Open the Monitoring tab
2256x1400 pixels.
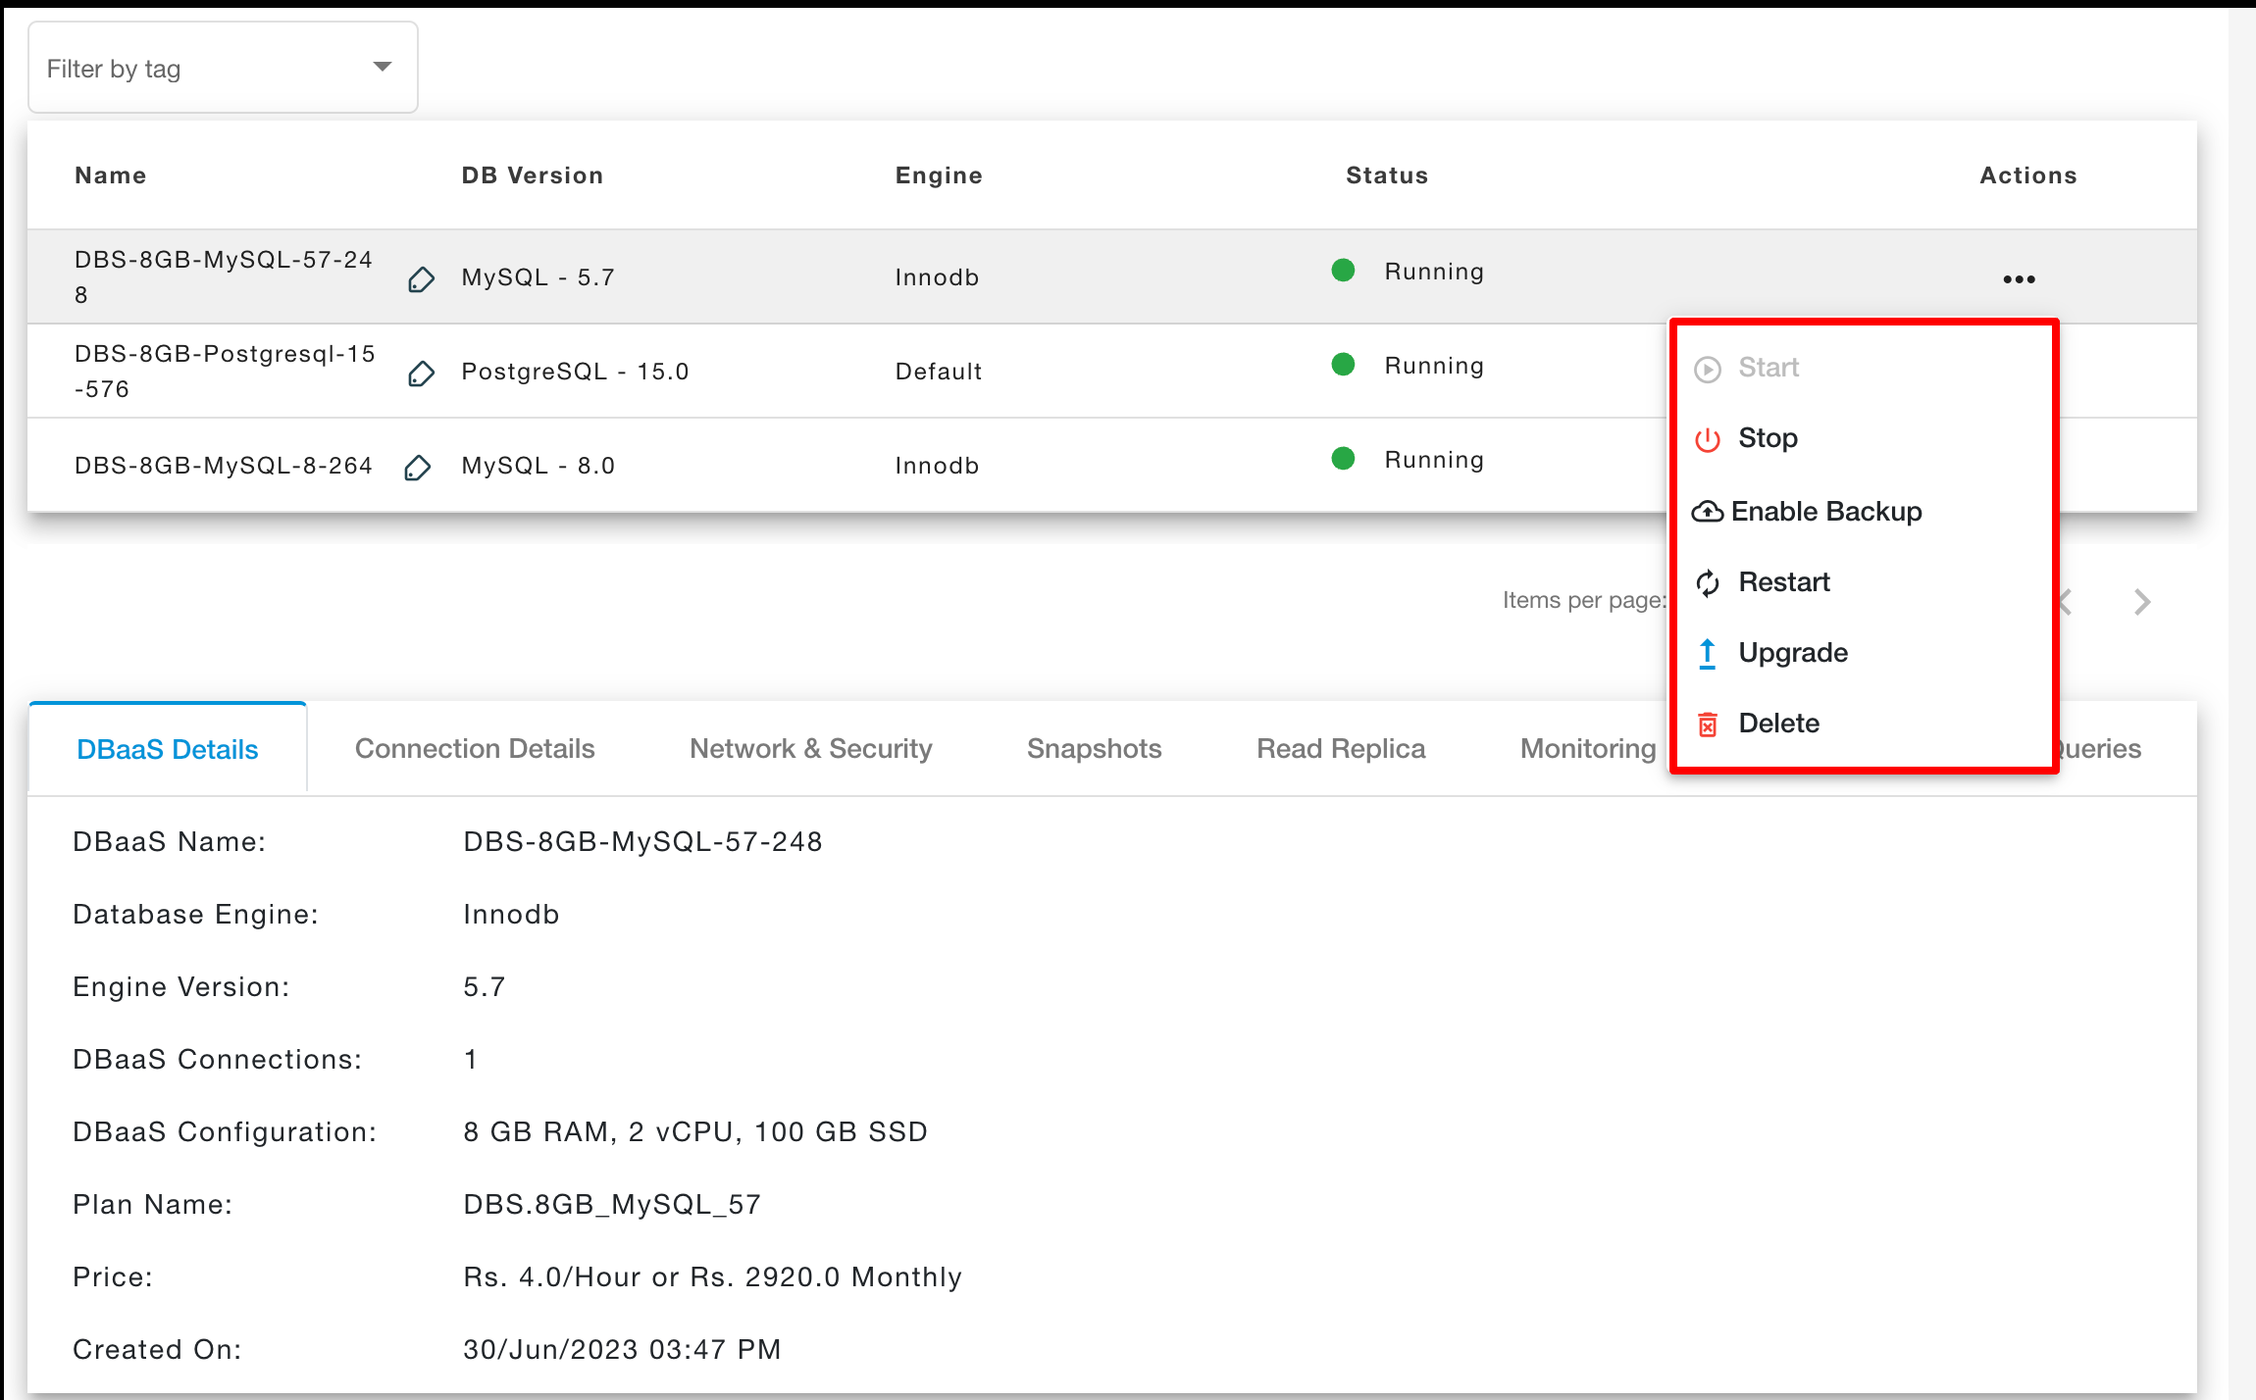click(x=1588, y=749)
